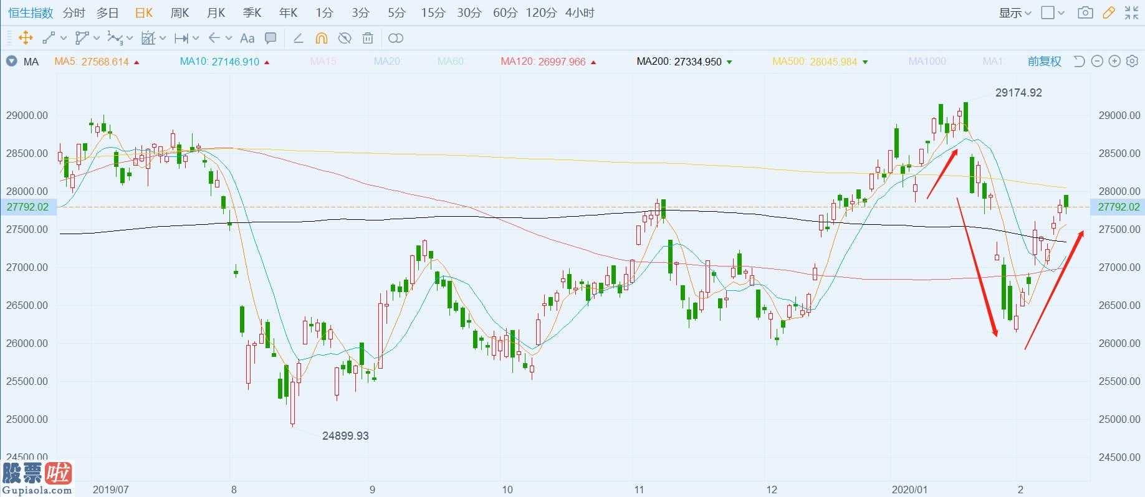Delete drawings with the trash can icon

tap(368, 38)
